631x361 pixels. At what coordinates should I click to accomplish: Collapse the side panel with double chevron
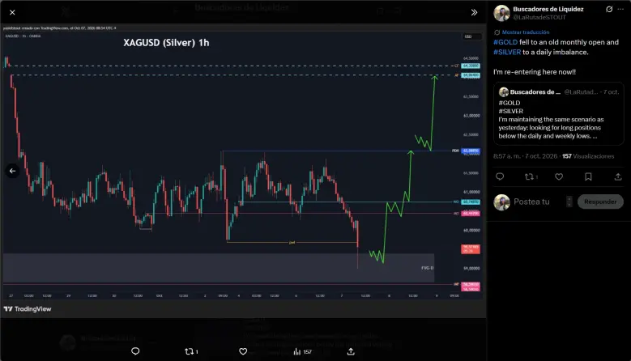click(474, 12)
